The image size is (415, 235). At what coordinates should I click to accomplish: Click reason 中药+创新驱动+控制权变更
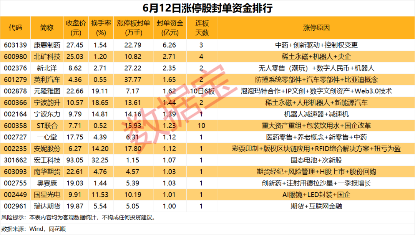[316, 45]
